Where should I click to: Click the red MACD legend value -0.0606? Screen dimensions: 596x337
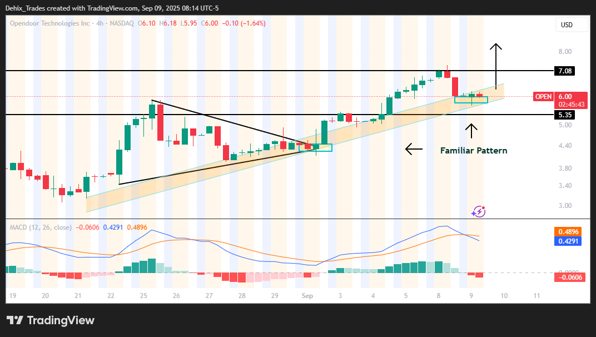coord(87,227)
